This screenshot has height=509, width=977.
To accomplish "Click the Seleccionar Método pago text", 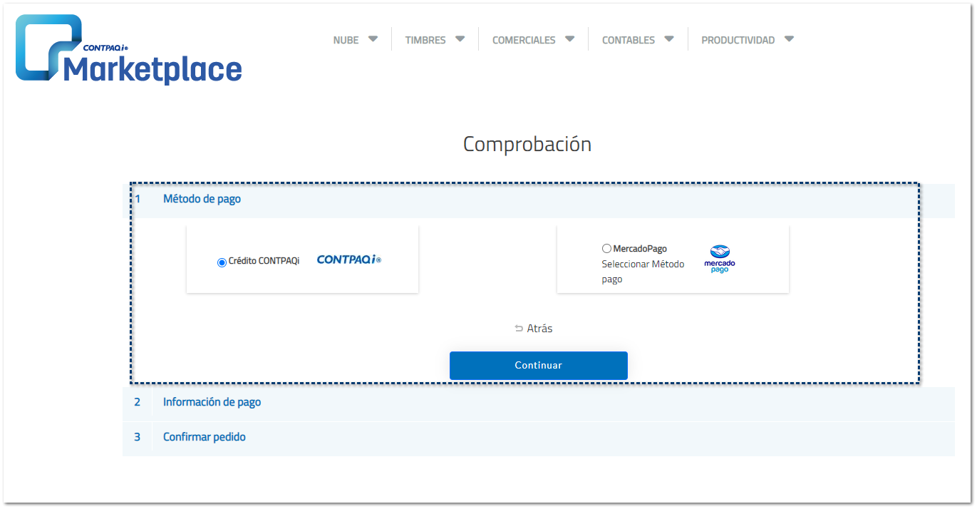I will [643, 272].
